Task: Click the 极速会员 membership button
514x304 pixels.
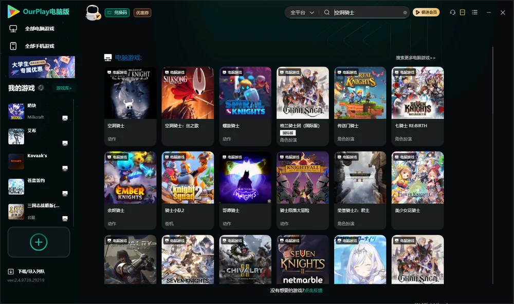Action: pyautogui.click(x=426, y=12)
